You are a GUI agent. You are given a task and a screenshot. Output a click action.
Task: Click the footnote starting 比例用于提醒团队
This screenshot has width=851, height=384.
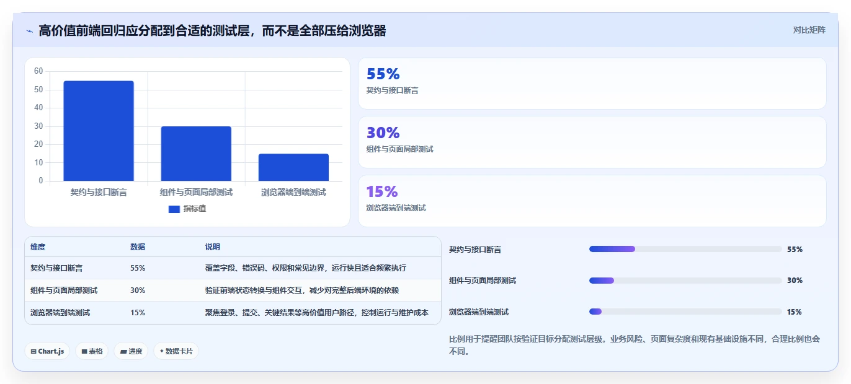click(x=635, y=345)
